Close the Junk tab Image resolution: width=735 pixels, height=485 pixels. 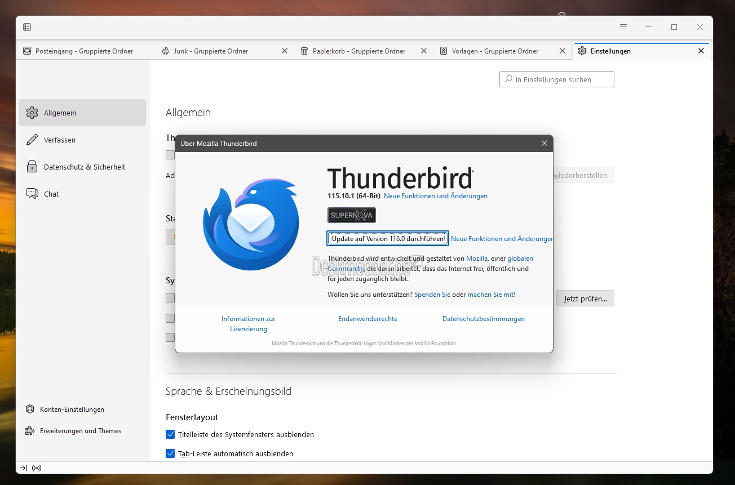pos(285,51)
